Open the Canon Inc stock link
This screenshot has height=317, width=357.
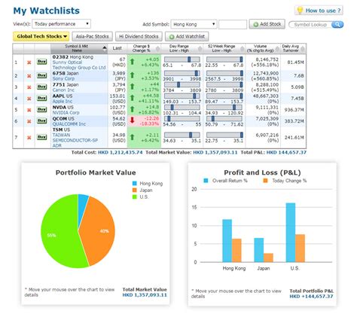tap(63, 90)
